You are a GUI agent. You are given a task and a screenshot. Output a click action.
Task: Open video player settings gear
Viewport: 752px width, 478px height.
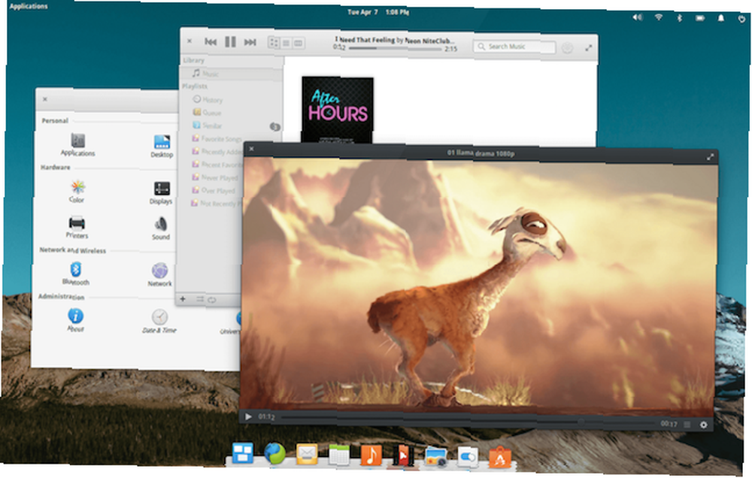[704, 425]
